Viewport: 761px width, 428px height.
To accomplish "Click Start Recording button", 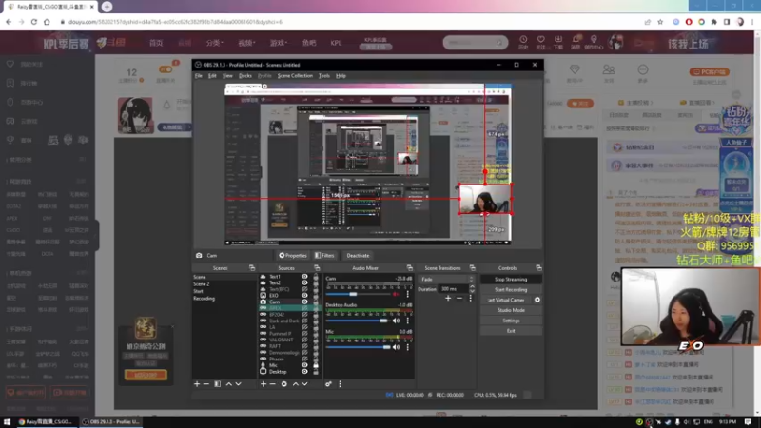I will pyautogui.click(x=511, y=290).
